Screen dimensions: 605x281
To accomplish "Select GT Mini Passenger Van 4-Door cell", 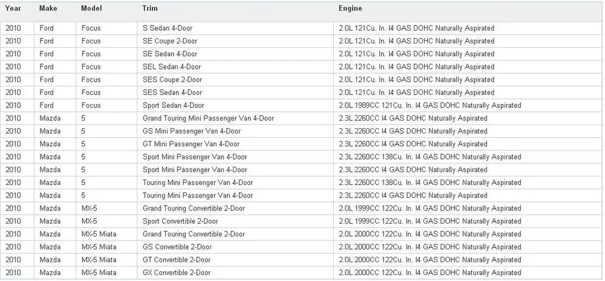I will tap(235, 144).
